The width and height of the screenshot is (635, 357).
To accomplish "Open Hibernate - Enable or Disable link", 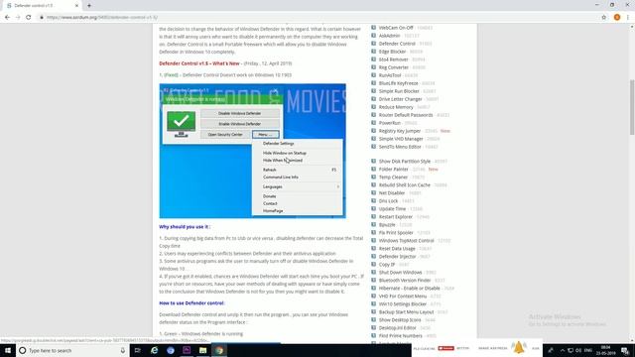I will coord(409,289).
